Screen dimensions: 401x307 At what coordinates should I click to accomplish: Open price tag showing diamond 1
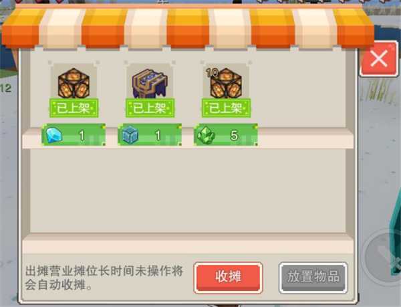point(74,135)
